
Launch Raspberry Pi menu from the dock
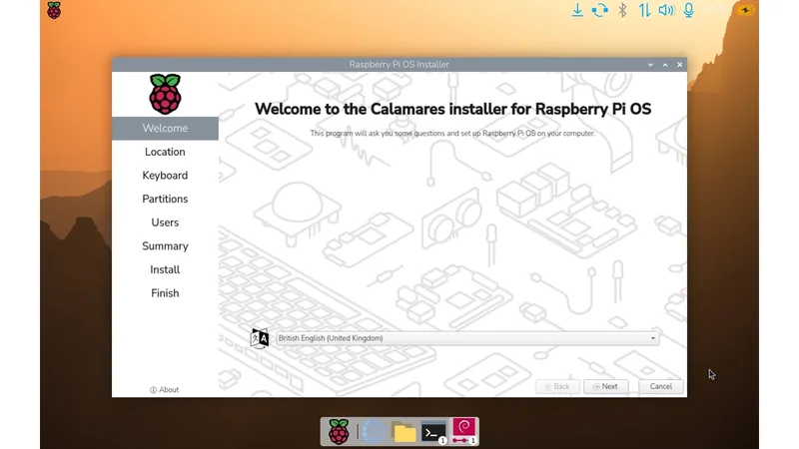339,432
